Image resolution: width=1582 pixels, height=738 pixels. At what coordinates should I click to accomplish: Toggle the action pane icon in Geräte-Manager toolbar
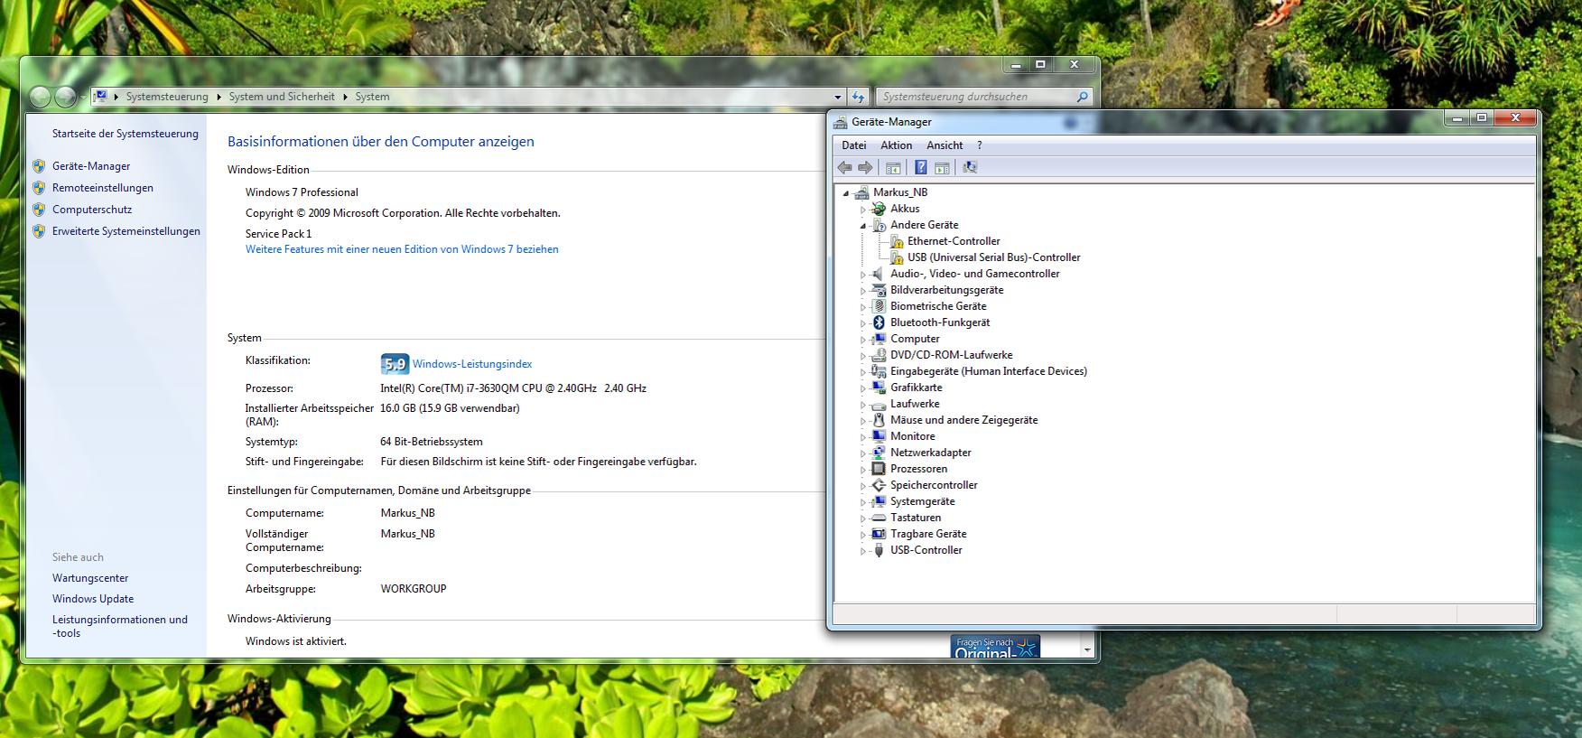pos(942,167)
